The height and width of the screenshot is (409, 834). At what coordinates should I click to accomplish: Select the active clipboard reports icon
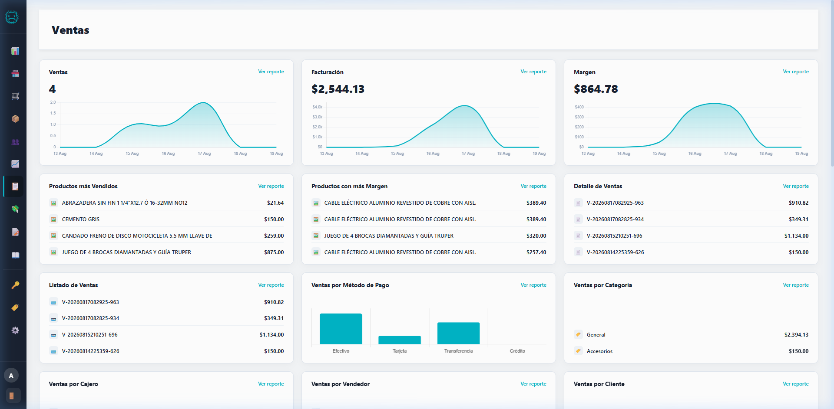point(15,187)
